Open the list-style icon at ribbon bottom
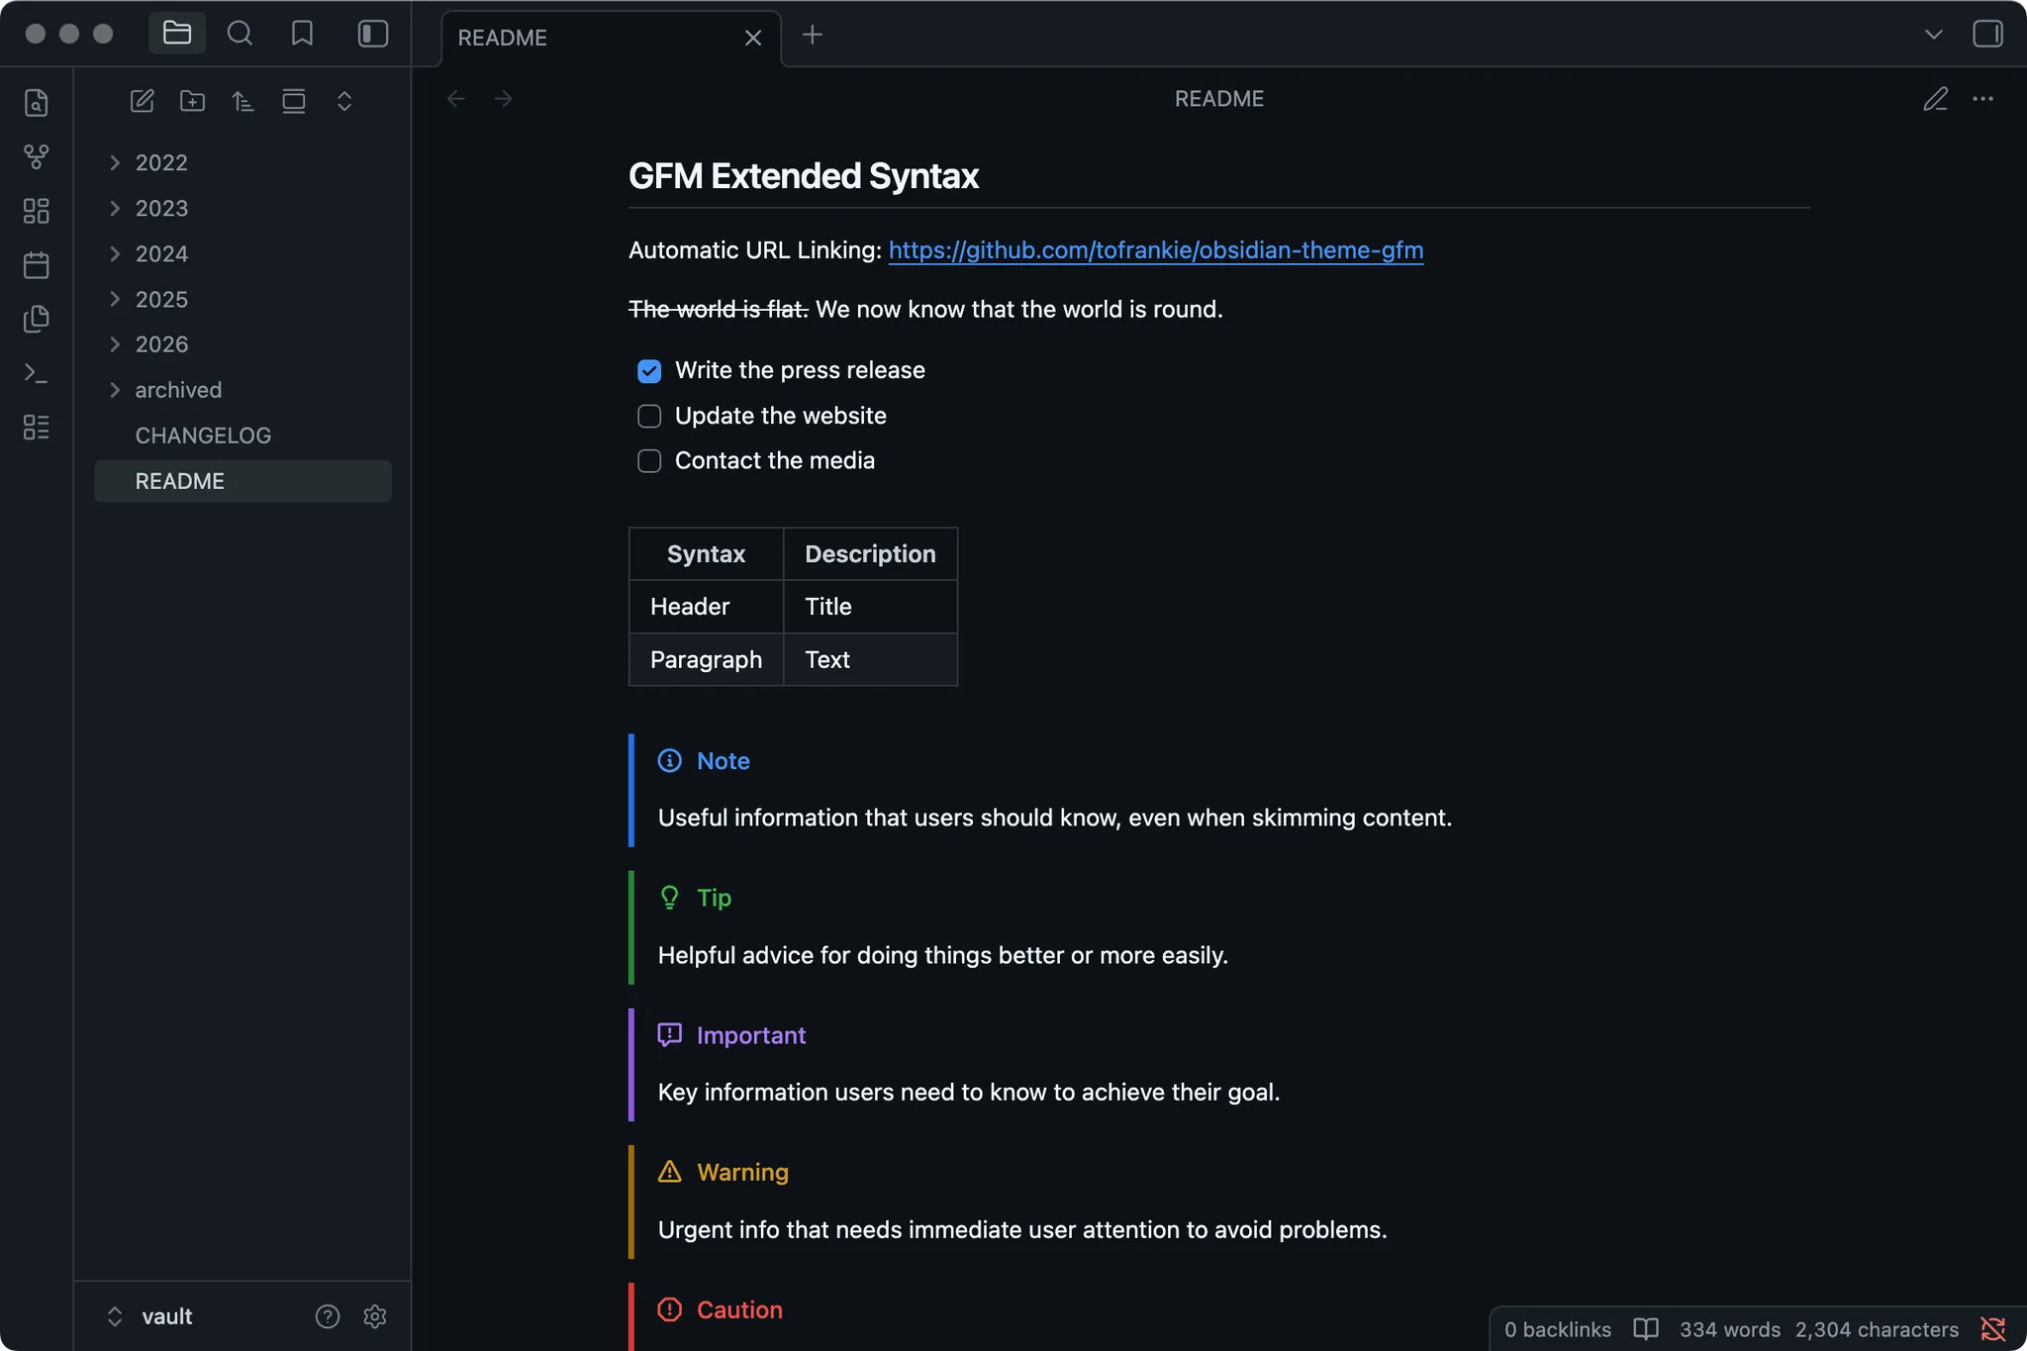This screenshot has width=2027, height=1351. tap(37, 428)
